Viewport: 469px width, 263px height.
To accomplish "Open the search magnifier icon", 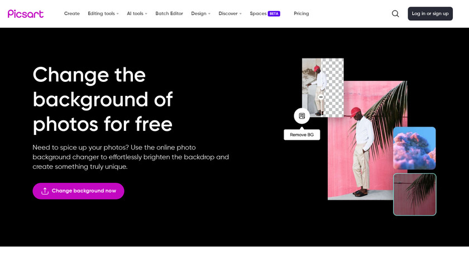I will click(395, 14).
